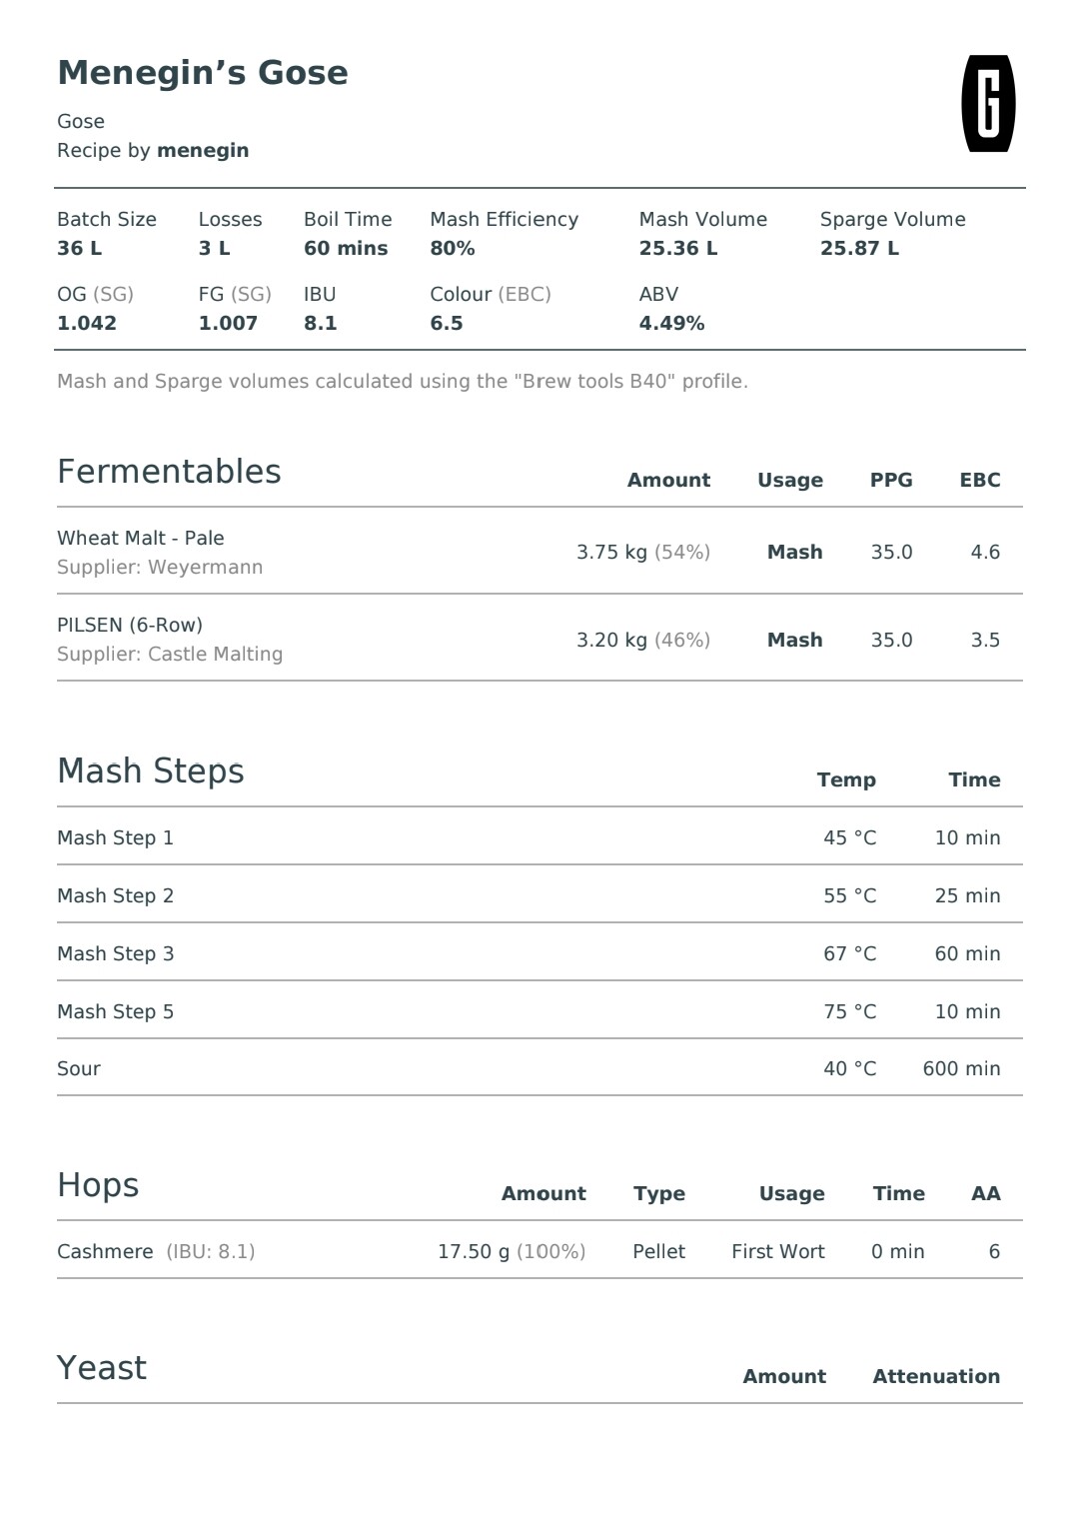Select the Fermentables section heading
The width and height of the screenshot is (1079, 1526).
click(x=169, y=472)
